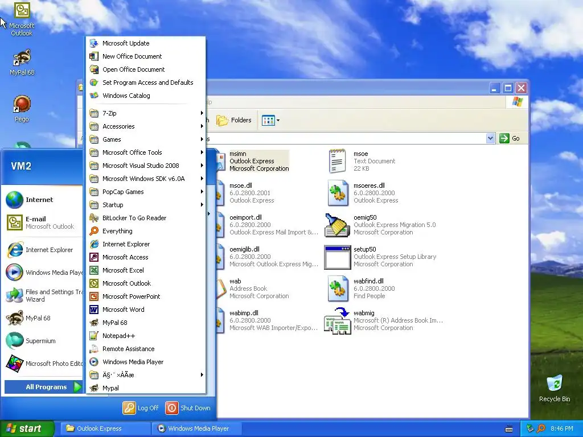583x437 pixels.
Task: Launch Microsoft Outlook from All Programs list
Action: point(146,283)
